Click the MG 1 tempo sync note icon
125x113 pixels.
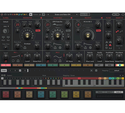(6, 61)
